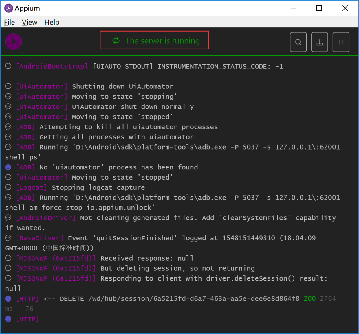Select 'Not cleaning generated files' AndroidDriver line
The height and width of the screenshot is (334, 359).
pyautogui.click(x=171, y=223)
